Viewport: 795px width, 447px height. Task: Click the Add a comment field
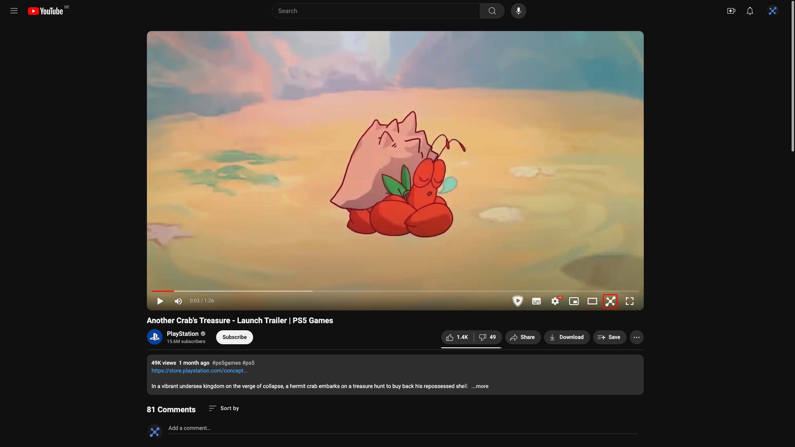pos(402,428)
